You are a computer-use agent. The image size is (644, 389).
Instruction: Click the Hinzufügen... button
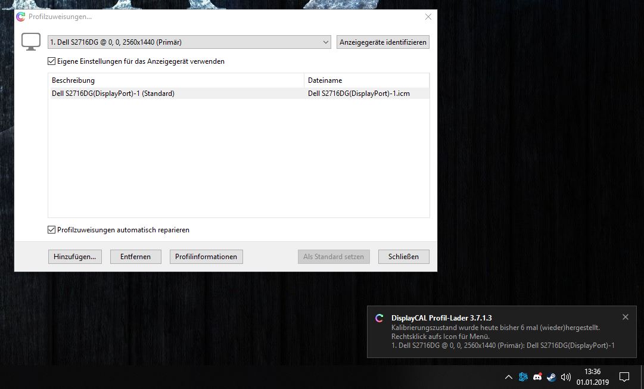(x=74, y=256)
